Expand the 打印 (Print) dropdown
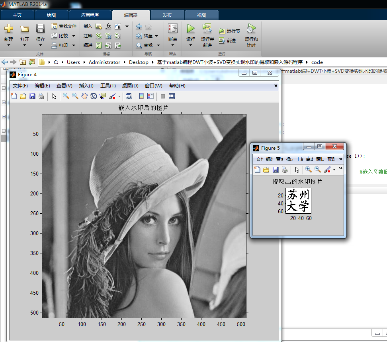387x342 pixels. coord(74,45)
